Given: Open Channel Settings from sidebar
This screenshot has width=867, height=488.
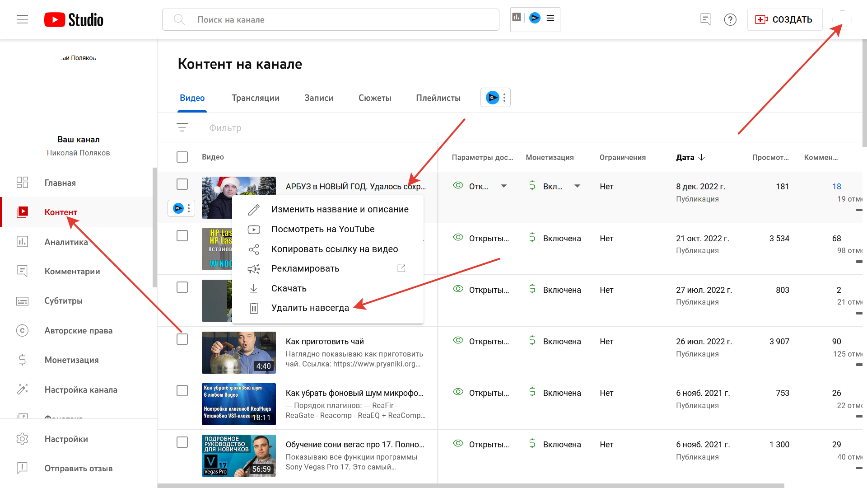Looking at the screenshot, I should click(80, 389).
